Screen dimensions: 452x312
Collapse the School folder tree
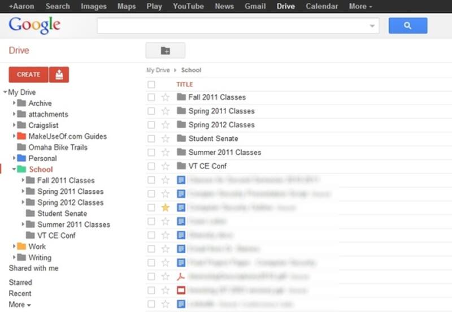point(14,170)
